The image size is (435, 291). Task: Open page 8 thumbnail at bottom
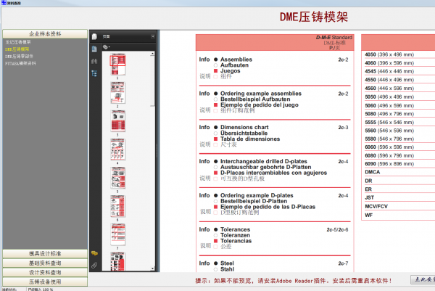click(x=118, y=261)
